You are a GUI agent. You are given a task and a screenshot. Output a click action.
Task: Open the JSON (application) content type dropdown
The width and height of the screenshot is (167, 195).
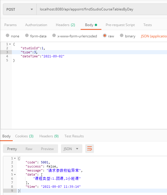[154, 36]
